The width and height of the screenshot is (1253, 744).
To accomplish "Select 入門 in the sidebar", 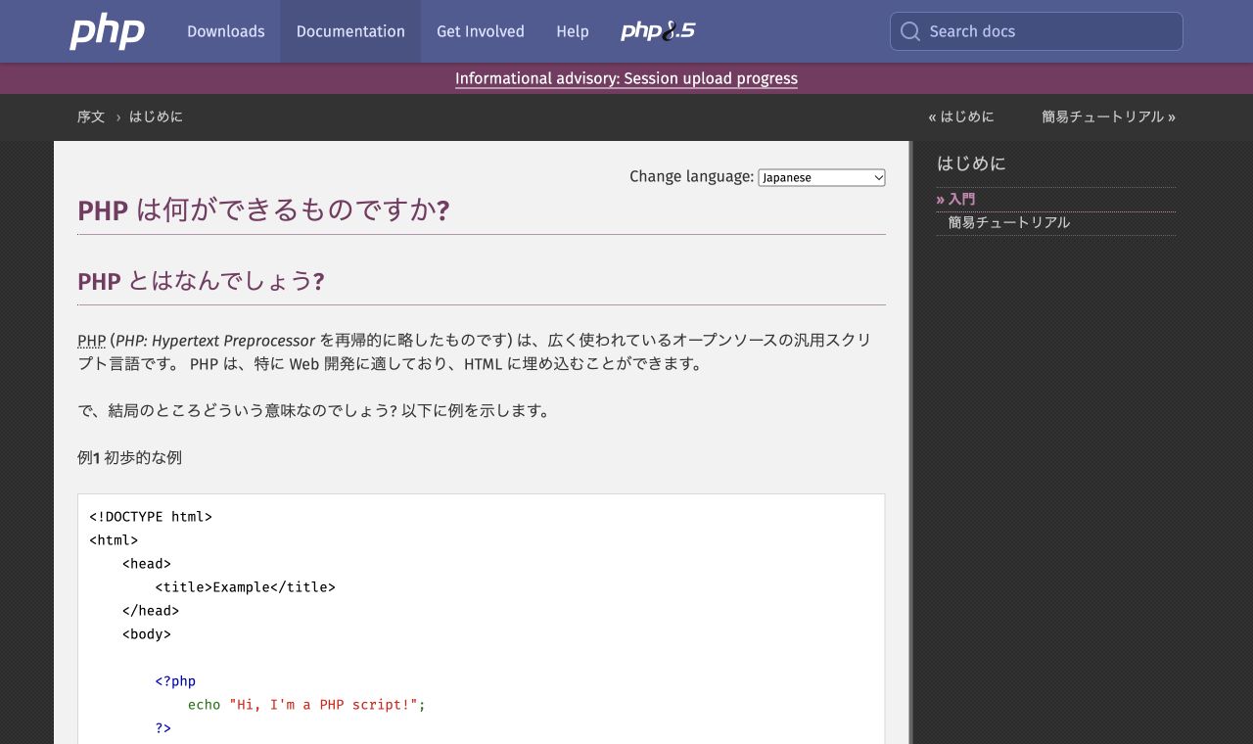I will click(x=961, y=199).
